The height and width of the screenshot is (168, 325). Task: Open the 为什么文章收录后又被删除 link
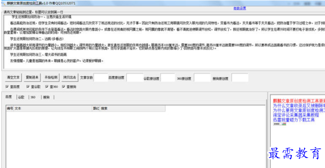tap(298, 106)
